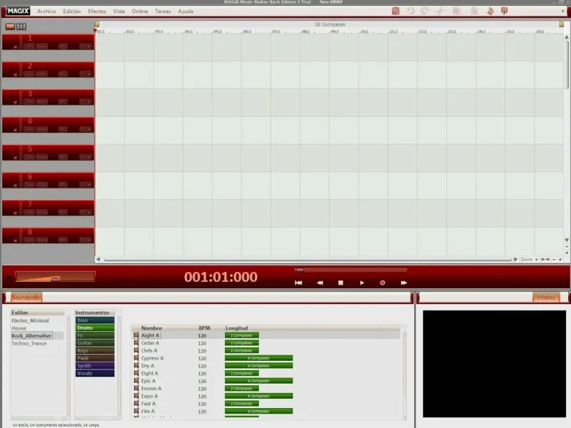
Task: Click the Save project toolbar icon
Action: [395, 11]
